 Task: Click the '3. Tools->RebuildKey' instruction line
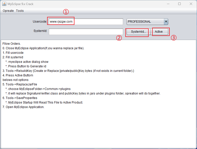click(68, 71)
